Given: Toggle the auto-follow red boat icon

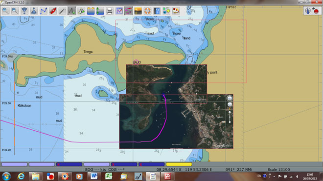Looking at the screenshot, I should point(53,11).
